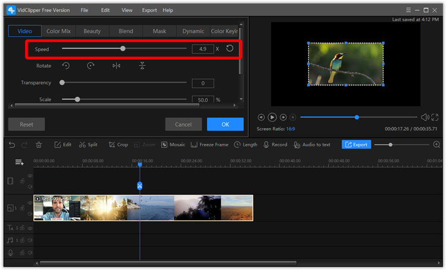Change the 16:9 screen ratio link
This screenshot has height=270, width=446.
[290, 129]
